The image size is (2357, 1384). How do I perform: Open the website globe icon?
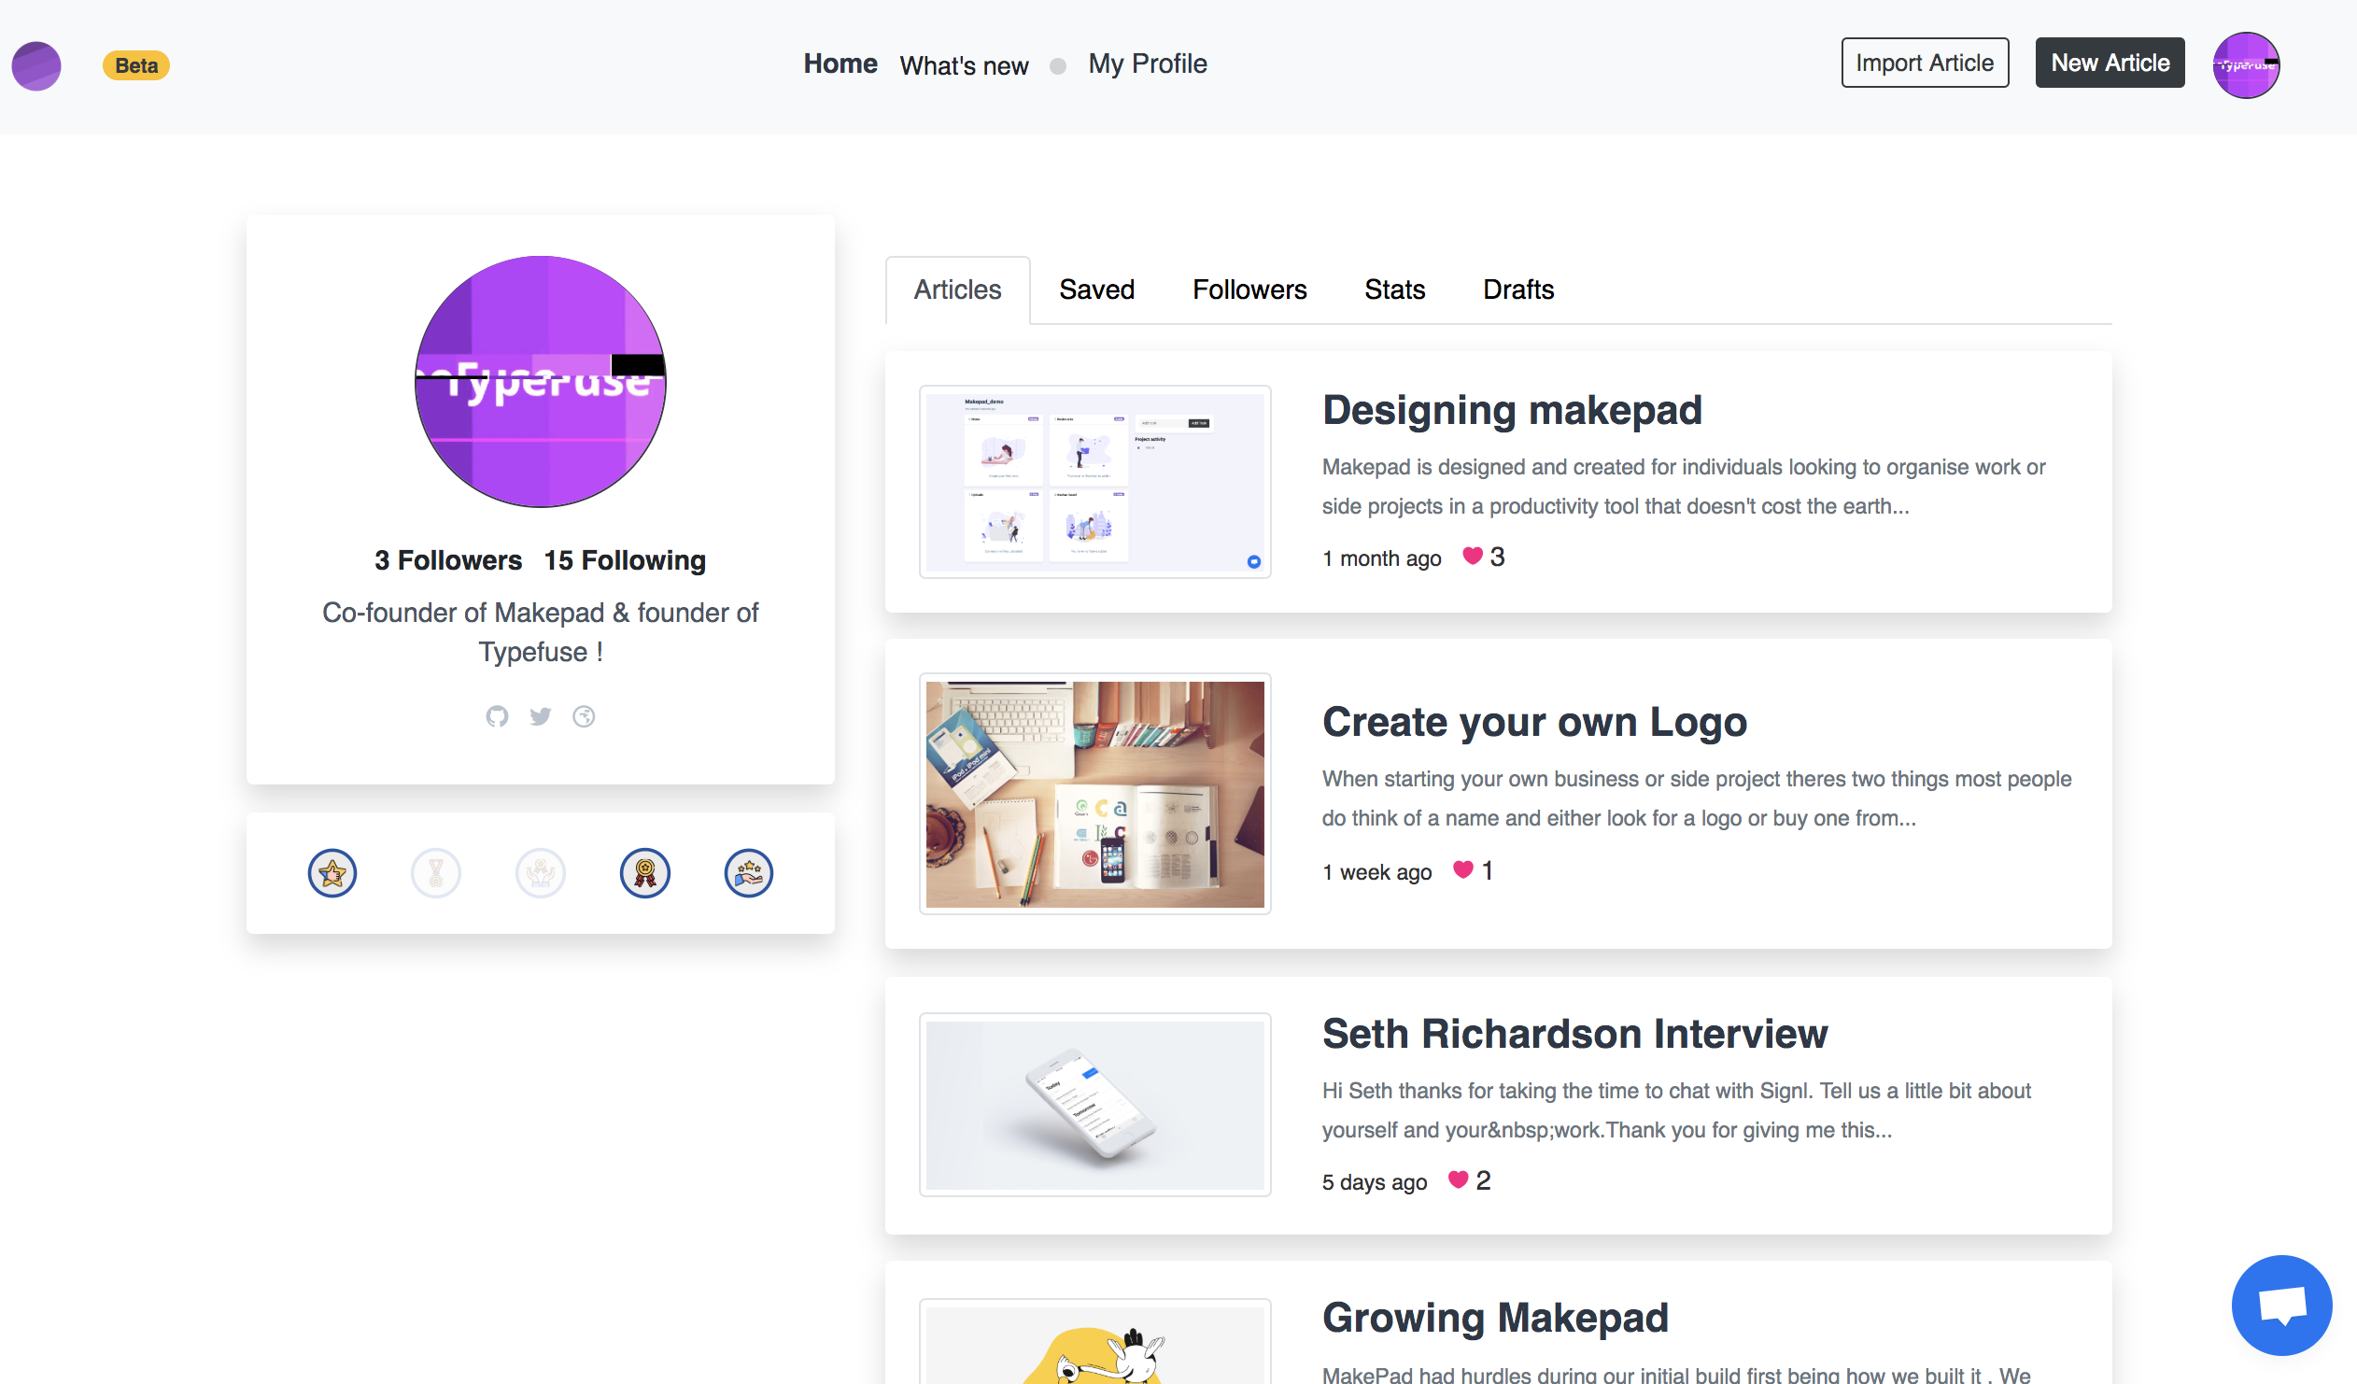[584, 716]
